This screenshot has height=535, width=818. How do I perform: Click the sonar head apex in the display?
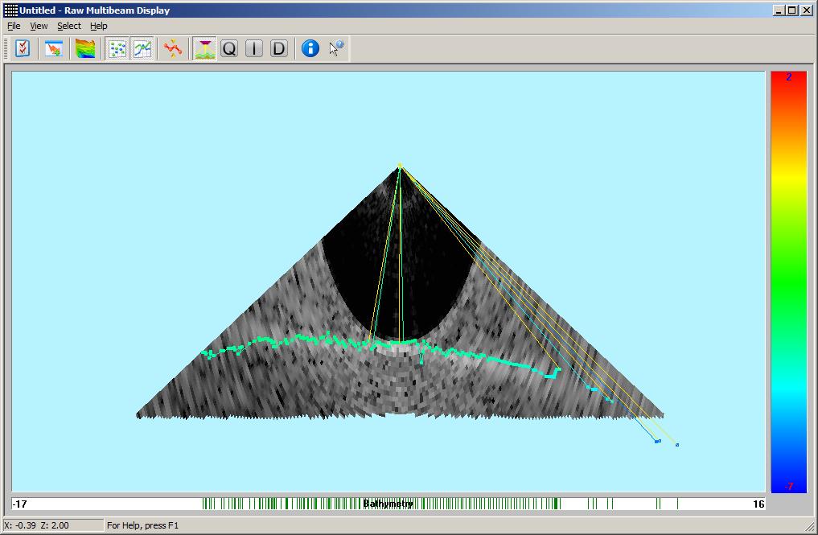400,167
